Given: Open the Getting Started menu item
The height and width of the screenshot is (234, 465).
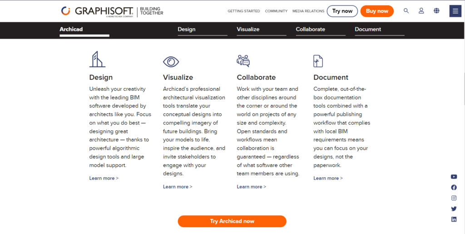Looking at the screenshot, I should (244, 11).
